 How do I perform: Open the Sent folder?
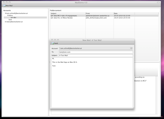point(10,19)
